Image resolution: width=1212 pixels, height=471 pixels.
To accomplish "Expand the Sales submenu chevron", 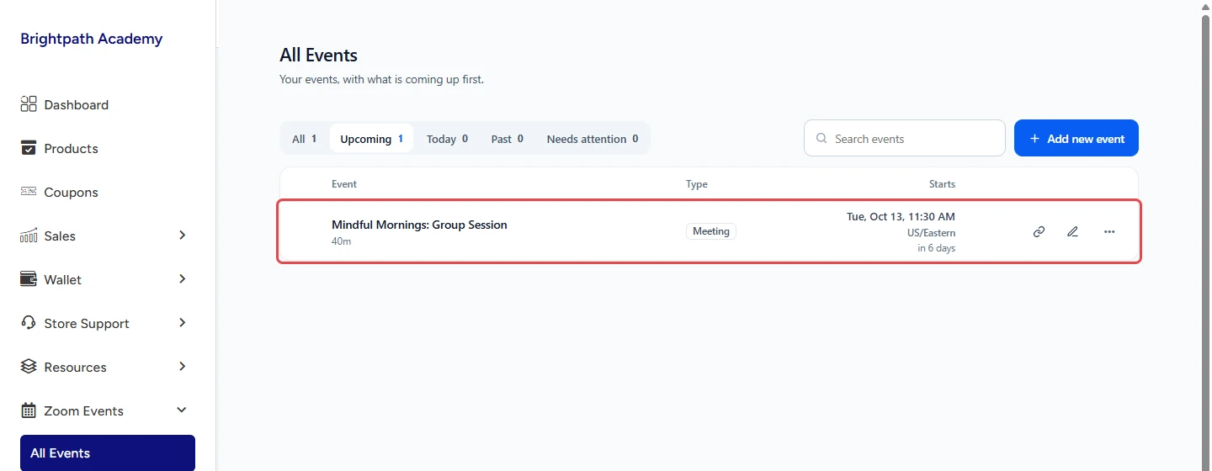I will click(x=183, y=235).
